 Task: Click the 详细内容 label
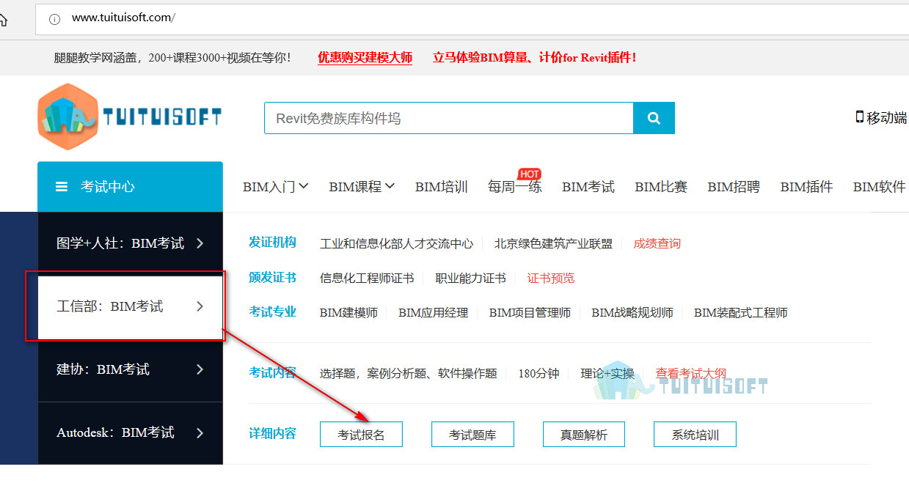coord(272,433)
